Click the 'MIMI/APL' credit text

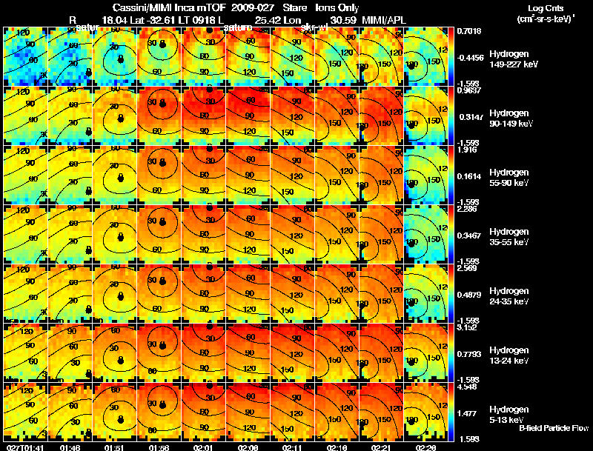[x=384, y=20]
